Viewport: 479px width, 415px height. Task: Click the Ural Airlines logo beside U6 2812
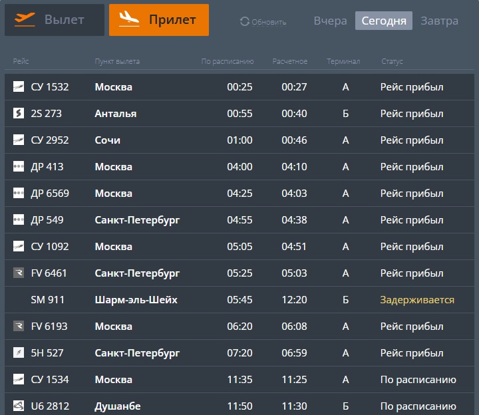click(19, 406)
